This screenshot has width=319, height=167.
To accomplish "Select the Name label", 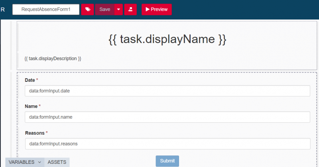I will (x=31, y=106).
